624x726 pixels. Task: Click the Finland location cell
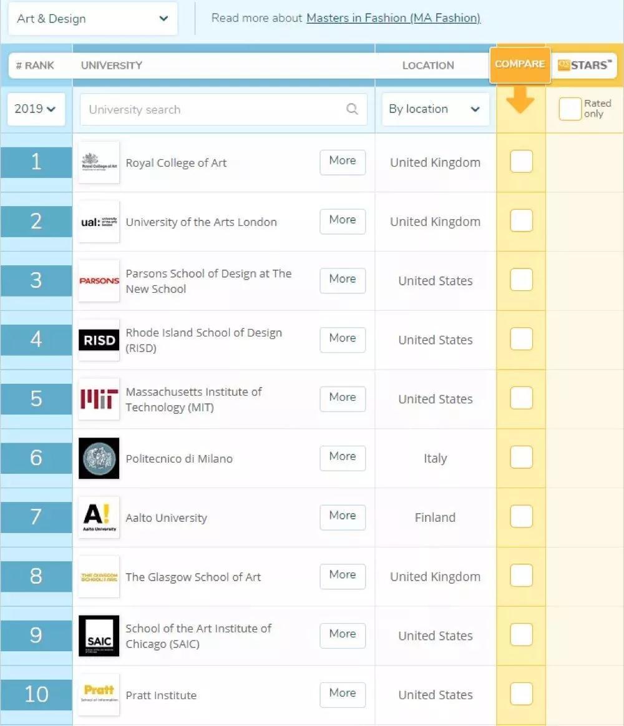tap(435, 518)
